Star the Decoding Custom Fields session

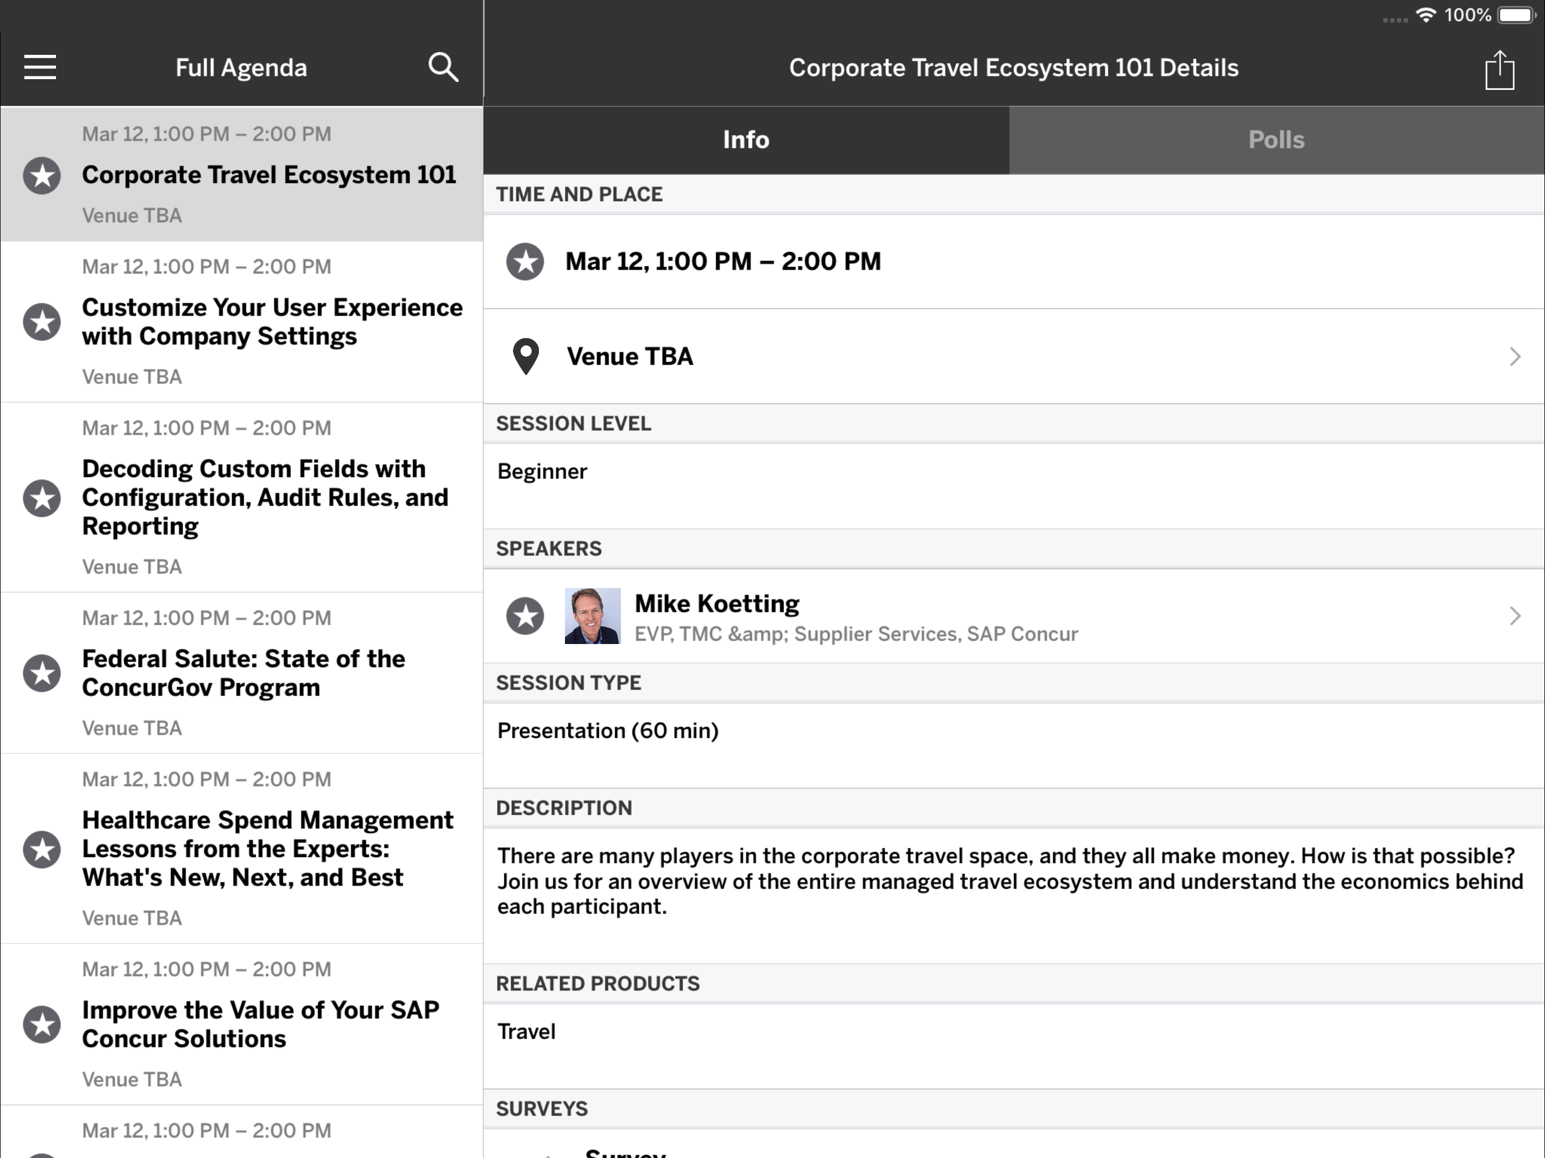(x=42, y=498)
